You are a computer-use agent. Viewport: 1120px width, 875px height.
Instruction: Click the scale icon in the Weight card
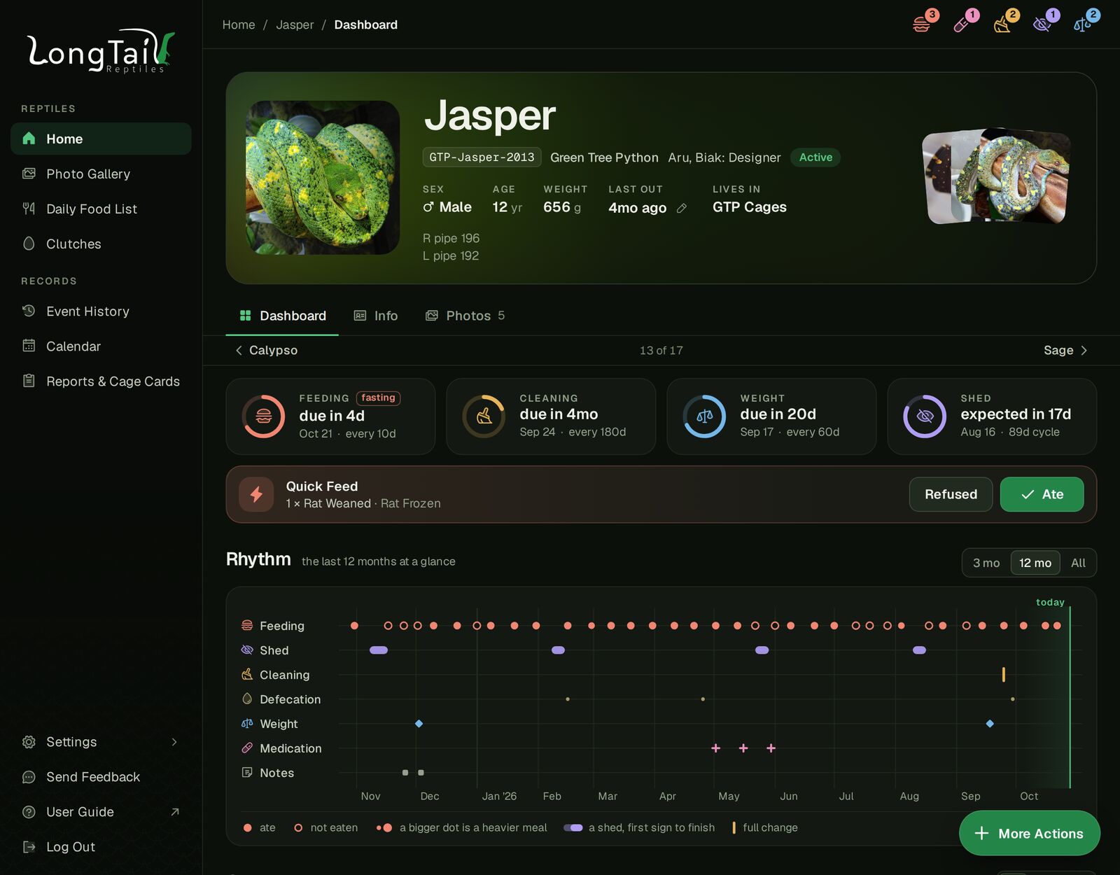click(x=704, y=416)
